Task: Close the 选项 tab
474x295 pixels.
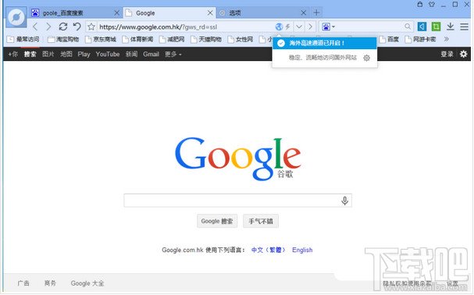Action: pos(304,13)
